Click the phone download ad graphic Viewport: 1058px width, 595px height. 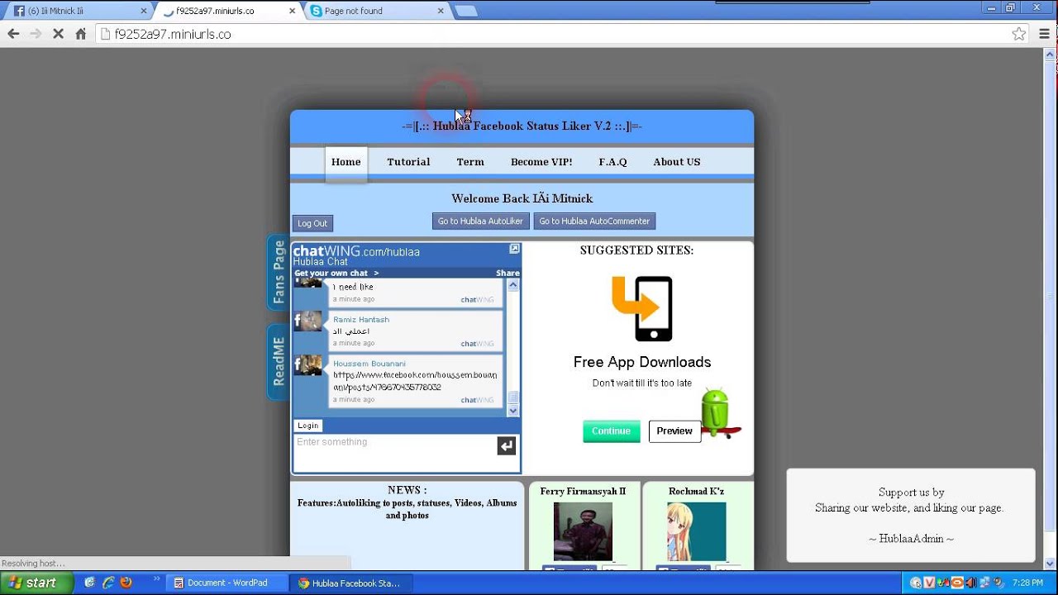click(x=642, y=308)
